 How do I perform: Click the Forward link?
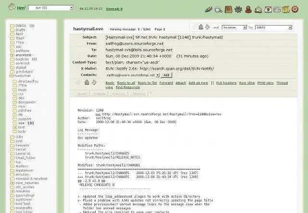(166, 83)
